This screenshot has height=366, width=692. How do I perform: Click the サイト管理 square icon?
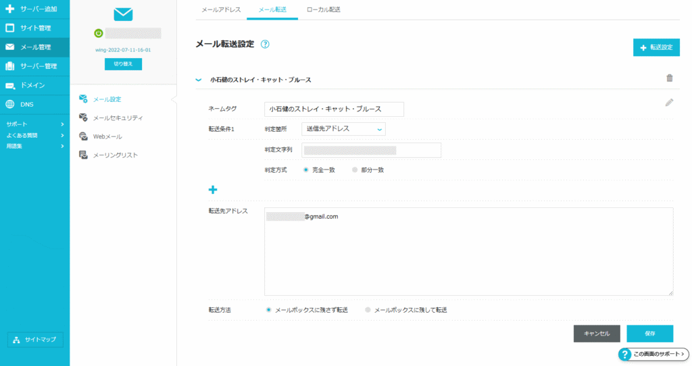point(9,28)
